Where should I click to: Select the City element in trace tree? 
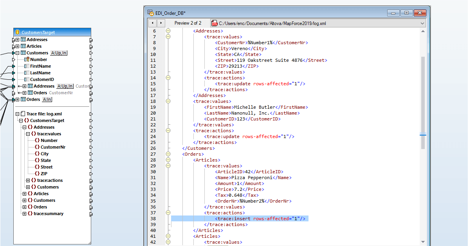pyautogui.click(x=45, y=154)
